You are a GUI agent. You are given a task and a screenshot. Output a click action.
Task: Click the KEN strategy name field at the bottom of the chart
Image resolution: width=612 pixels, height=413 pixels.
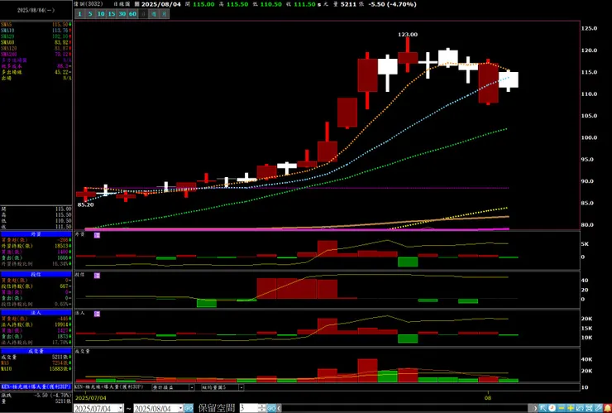click(109, 387)
